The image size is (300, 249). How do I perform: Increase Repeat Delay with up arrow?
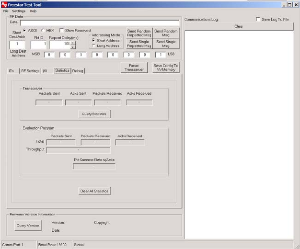pos(73,43)
